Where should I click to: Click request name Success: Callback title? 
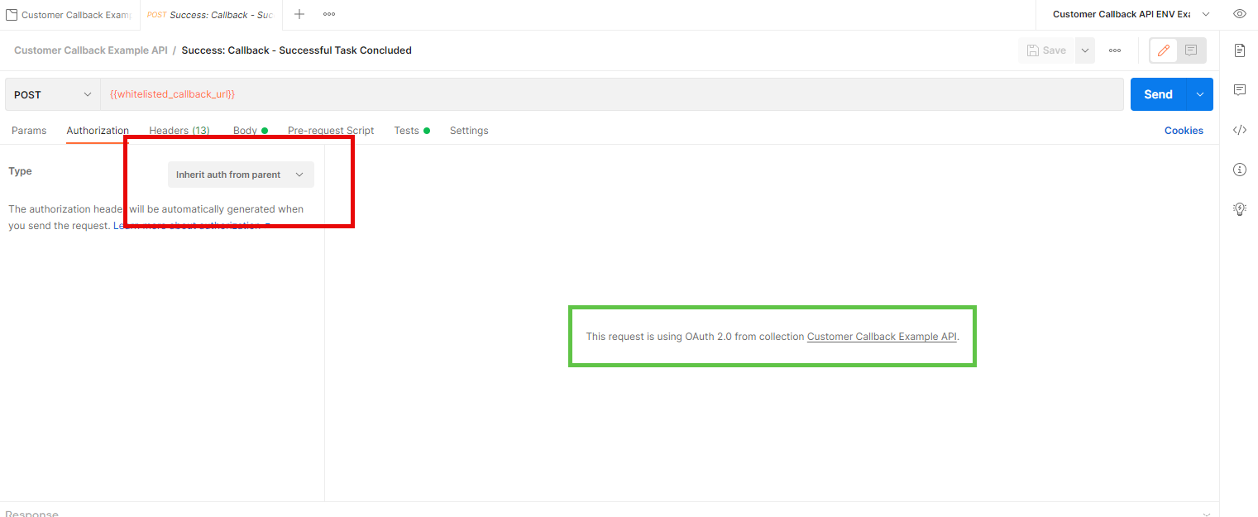(297, 50)
